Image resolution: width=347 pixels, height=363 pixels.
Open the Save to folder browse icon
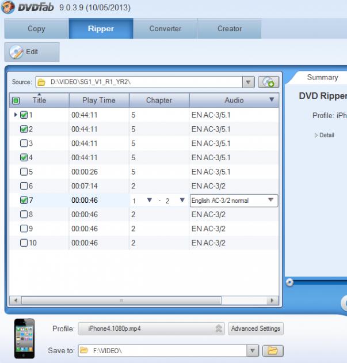pyautogui.click(x=273, y=351)
